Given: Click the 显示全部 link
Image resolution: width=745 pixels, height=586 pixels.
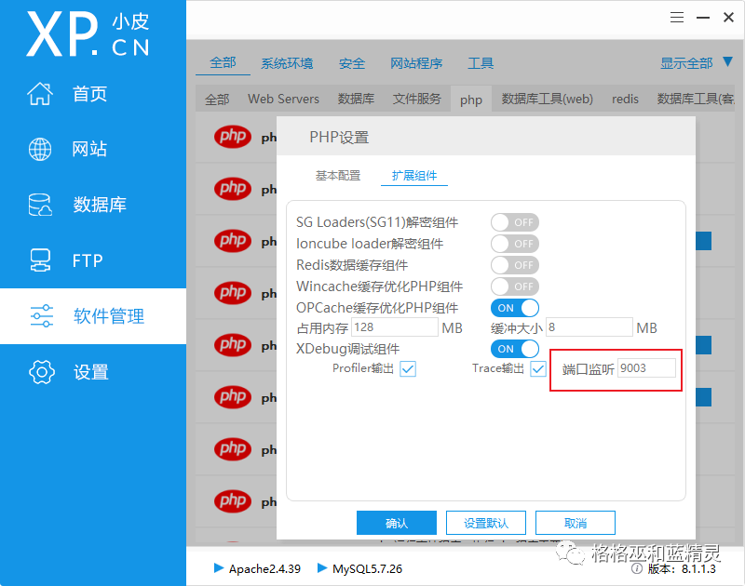Looking at the screenshot, I should pyautogui.click(x=686, y=63).
